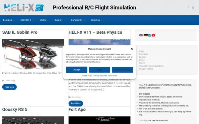Click the Professional R/C Flight Simulation heading
Screen dimensions: 199x124
tap(95, 8)
